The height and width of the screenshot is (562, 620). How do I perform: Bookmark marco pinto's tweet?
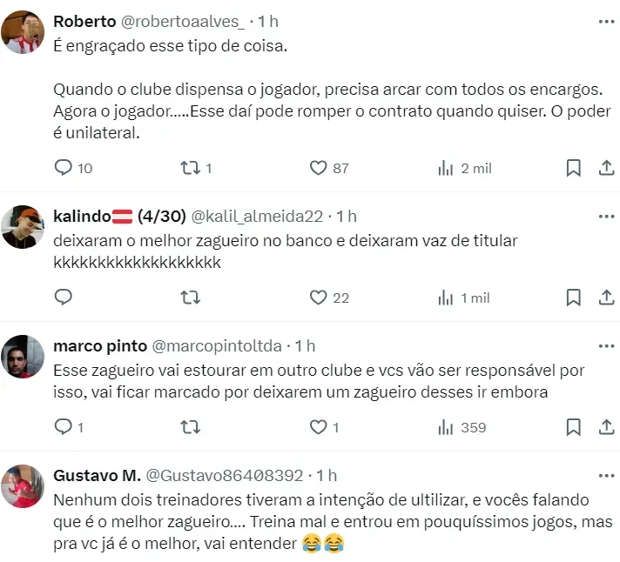coord(573,427)
